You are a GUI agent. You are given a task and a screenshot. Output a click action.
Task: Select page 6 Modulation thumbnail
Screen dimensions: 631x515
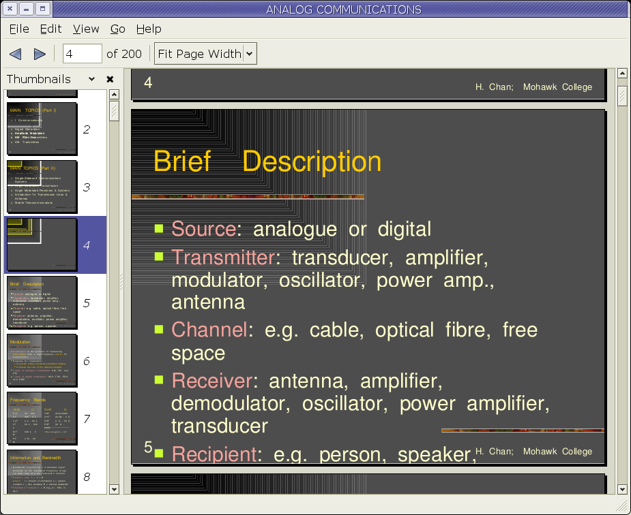tap(42, 360)
